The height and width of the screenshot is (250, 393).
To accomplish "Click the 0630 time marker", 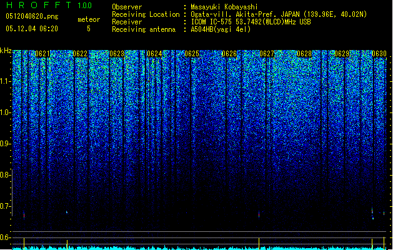I will (x=379, y=54).
